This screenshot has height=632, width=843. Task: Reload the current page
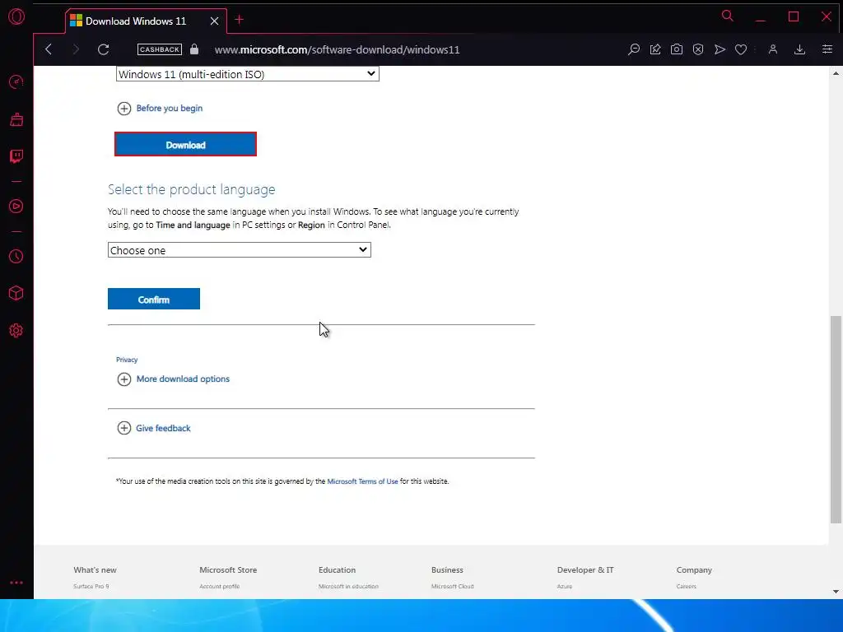103,49
